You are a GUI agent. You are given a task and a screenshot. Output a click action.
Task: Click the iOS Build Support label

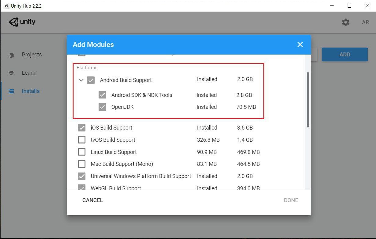click(111, 128)
